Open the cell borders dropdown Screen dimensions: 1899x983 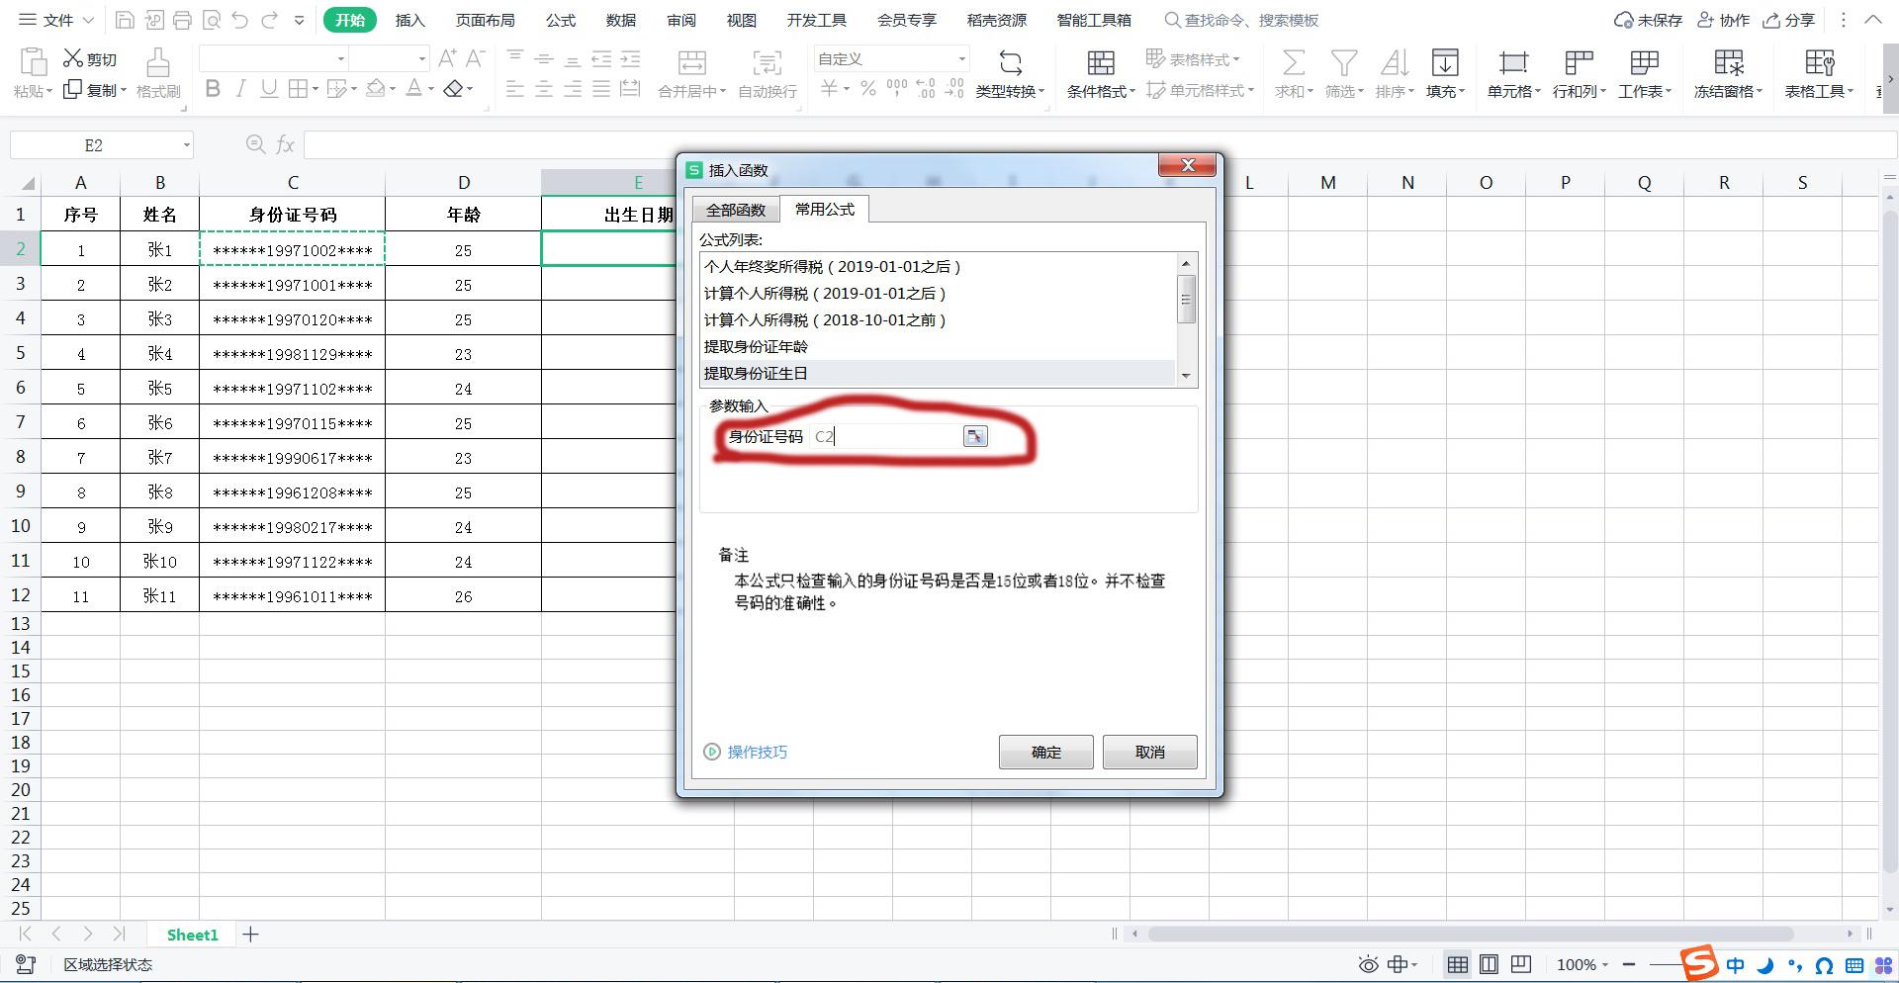pyautogui.click(x=315, y=90)
